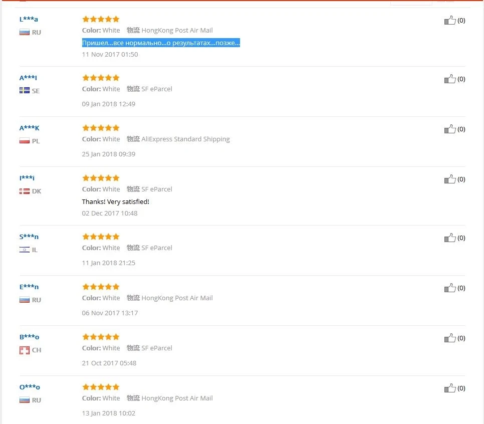Viewport: 484px width, 424px height.
Task: Click the highlighted Russian review text
Action: tap(161, 43)
